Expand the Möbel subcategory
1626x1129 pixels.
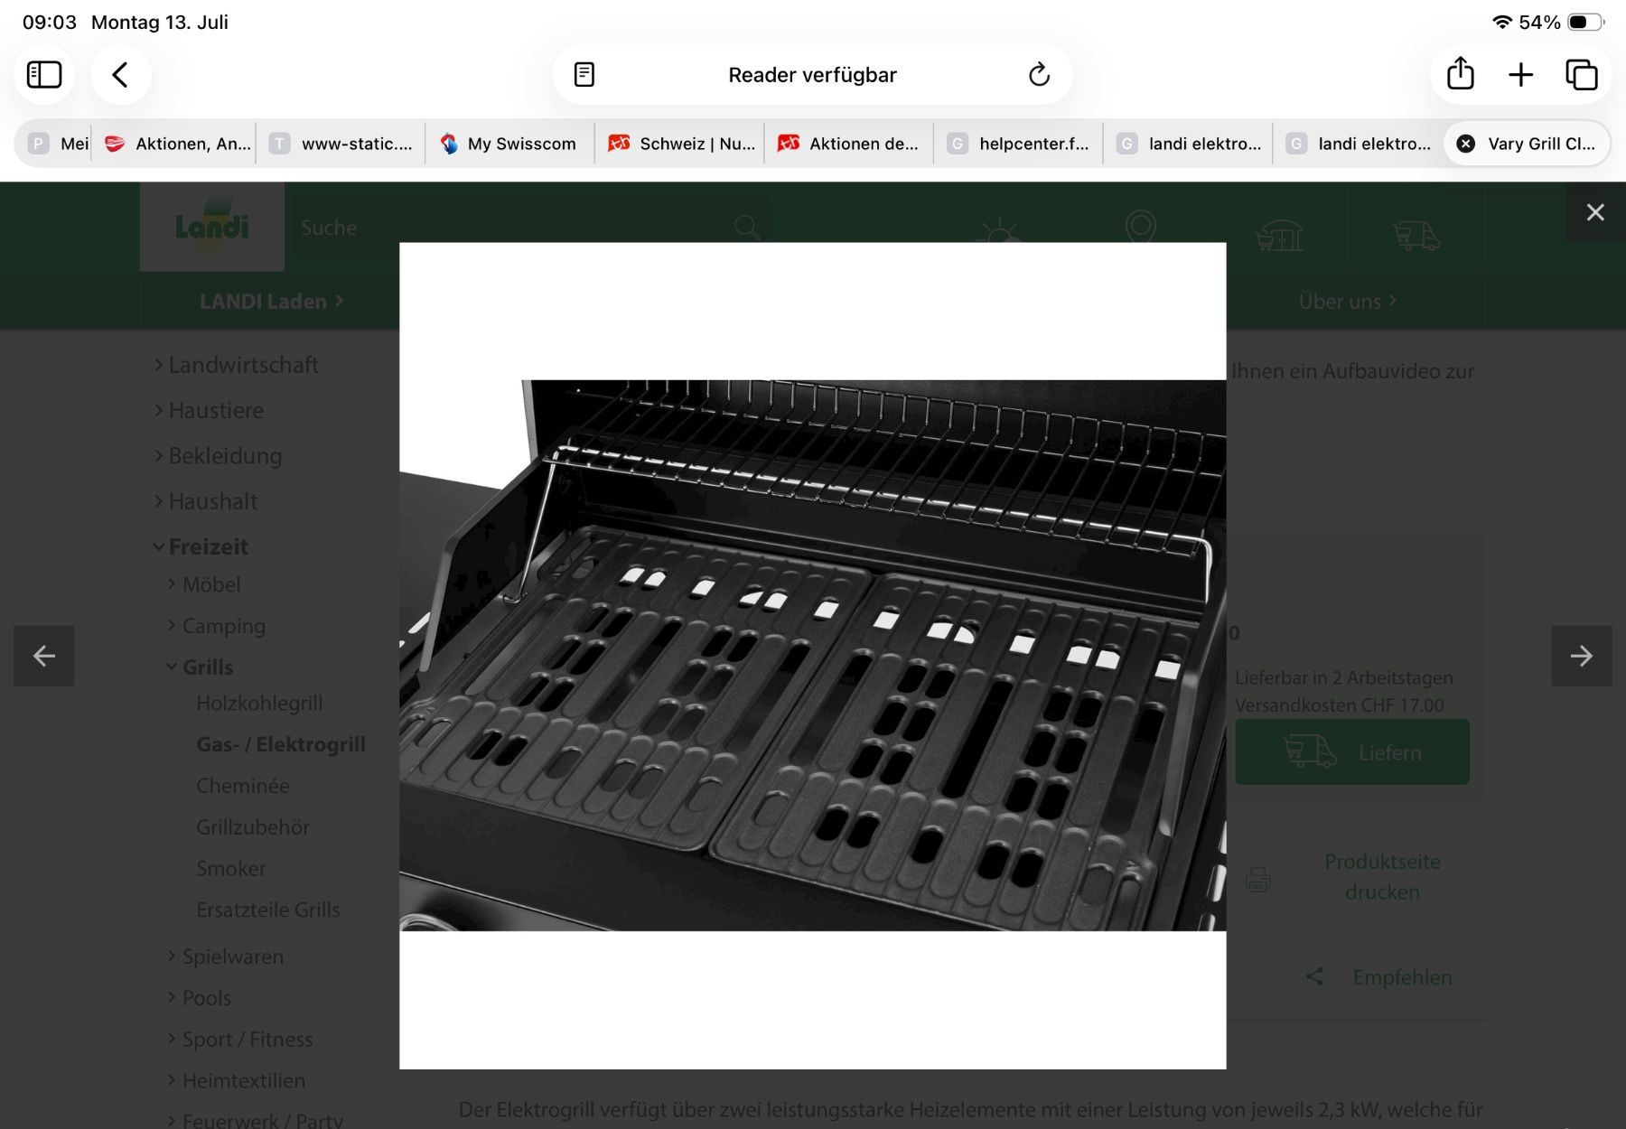point(204,584)
